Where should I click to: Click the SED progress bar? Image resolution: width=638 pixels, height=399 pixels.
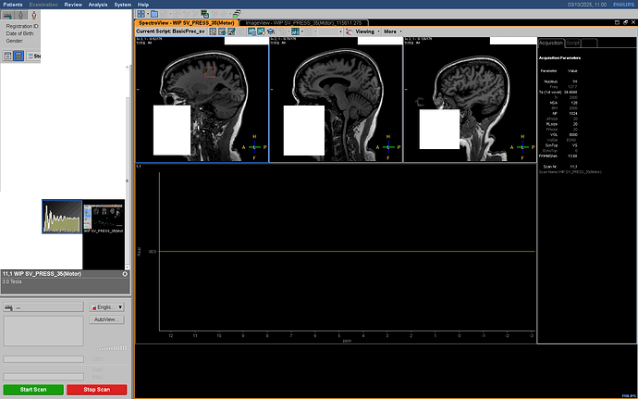pos(43,359)
